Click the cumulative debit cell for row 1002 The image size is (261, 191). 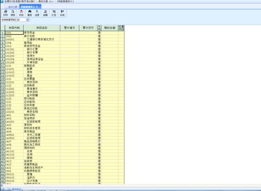point(70,36)
